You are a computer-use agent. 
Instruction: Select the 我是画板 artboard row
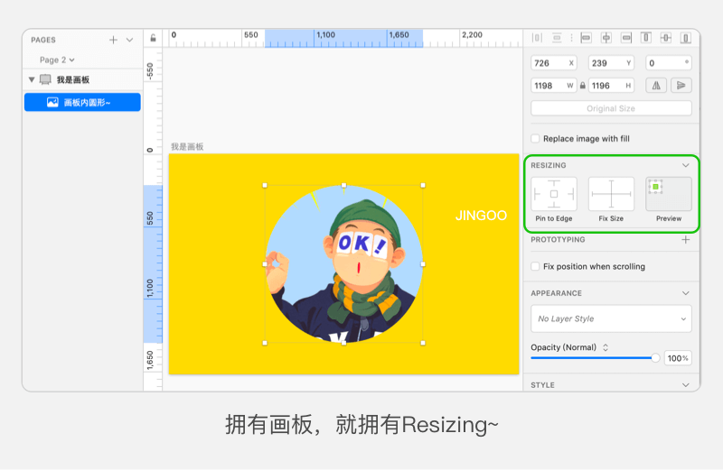pyautogui.click(x=83, y=79)
